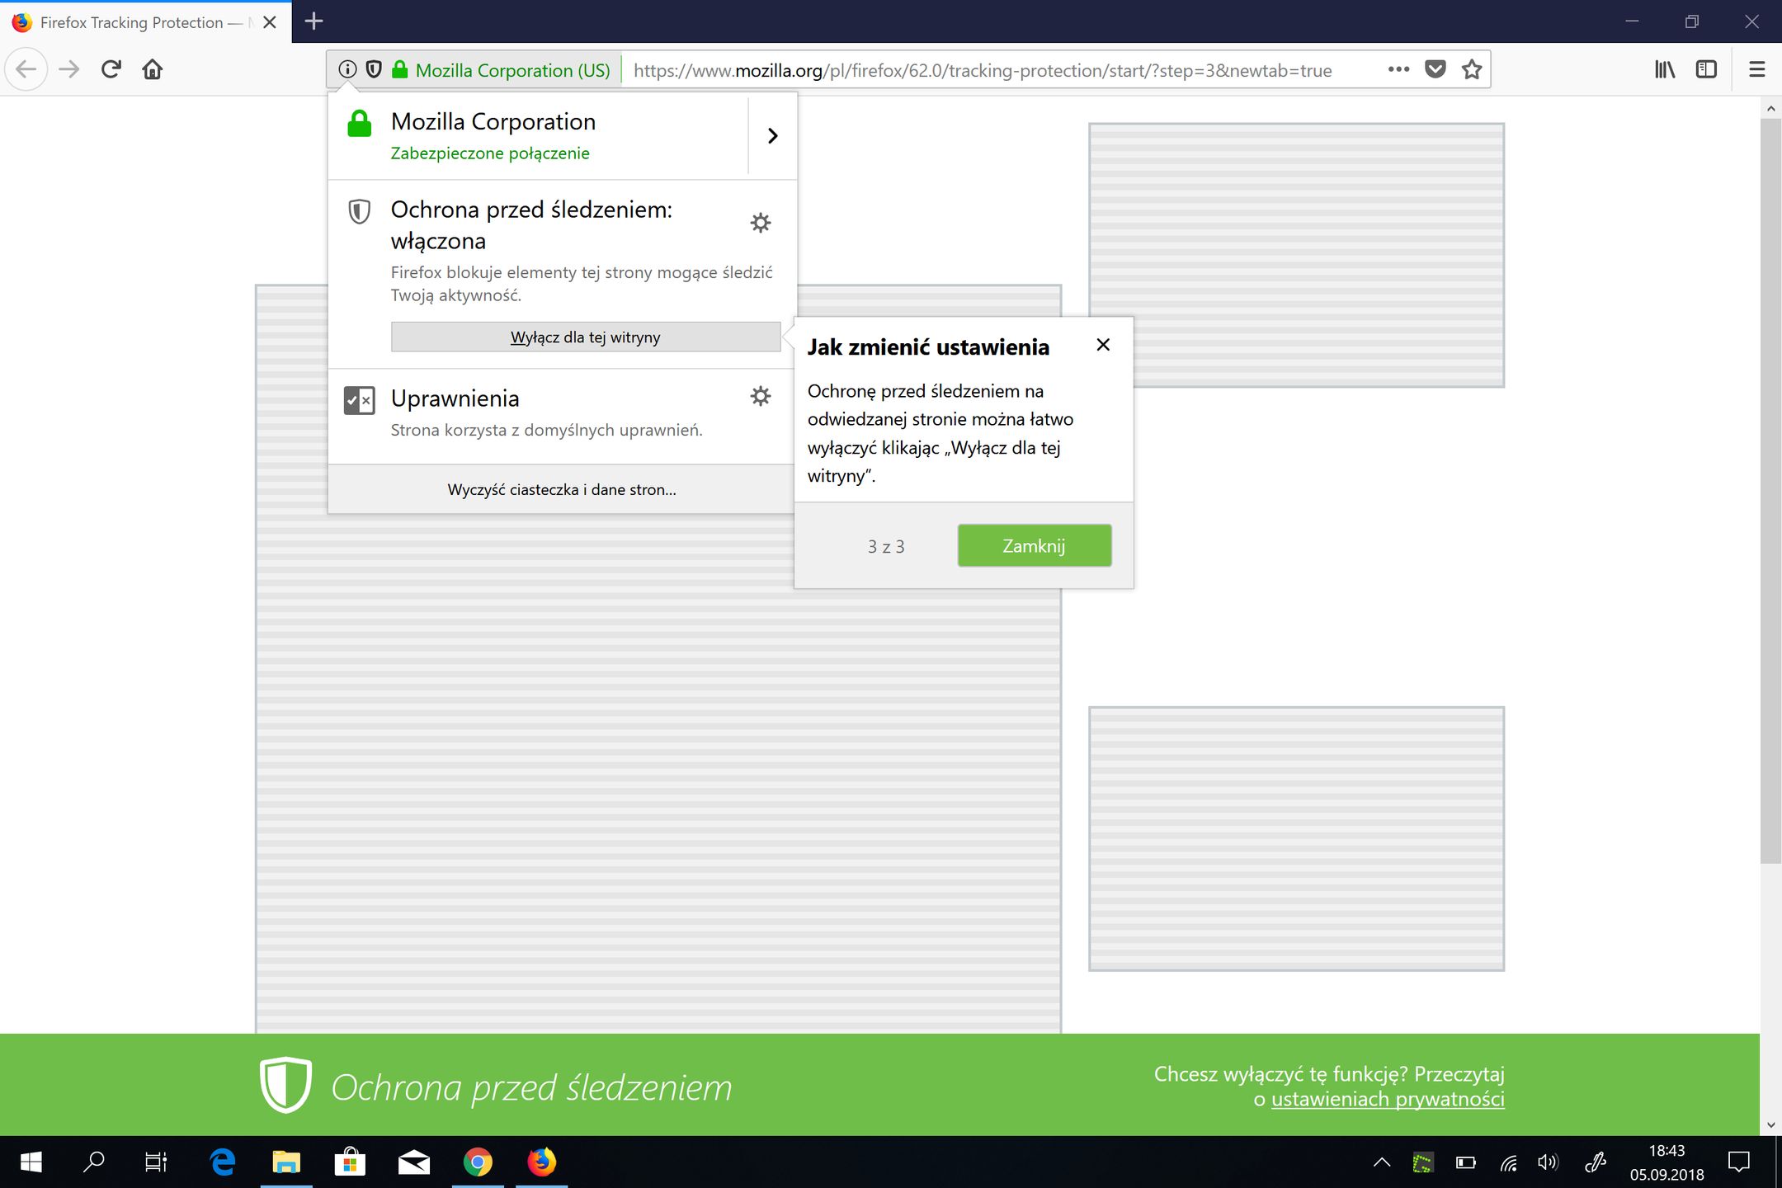Select the Firefox Tracking Protection tab

(x=132, y=22)
